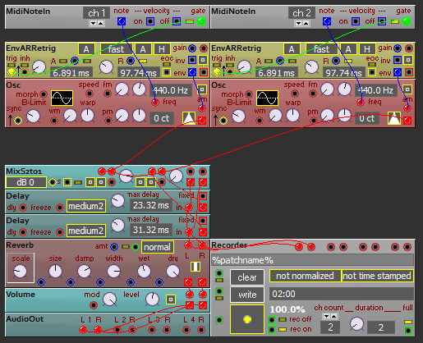Click the note output connector on ch 2 MidiNoteIn
Viewport: 423px width, 343px height.
[x=327, y=21]
